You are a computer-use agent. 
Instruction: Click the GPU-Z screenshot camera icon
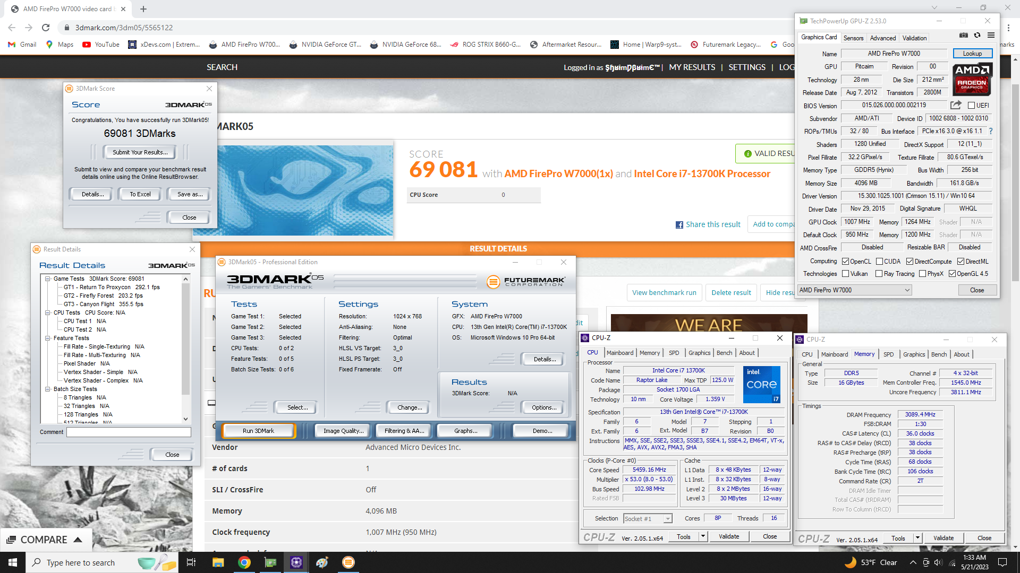click(963, 35)
